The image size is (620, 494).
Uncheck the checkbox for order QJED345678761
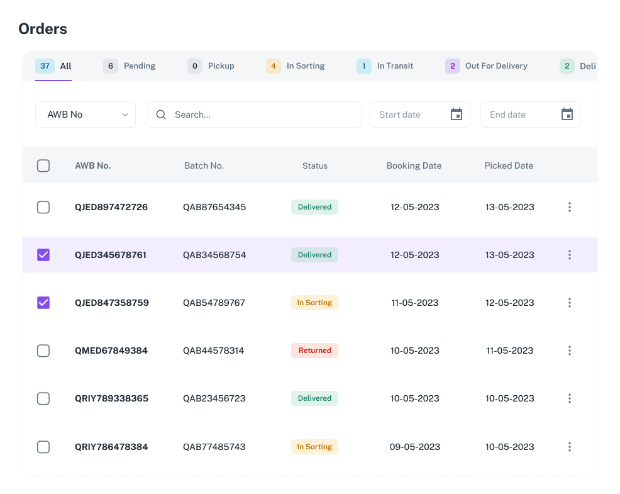click(x=43, y=255)
